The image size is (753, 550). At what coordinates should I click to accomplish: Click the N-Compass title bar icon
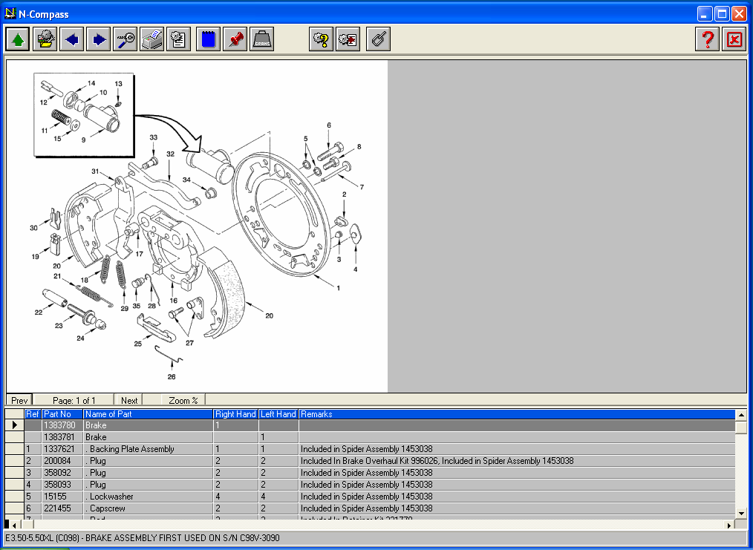[x=10, y=13]
